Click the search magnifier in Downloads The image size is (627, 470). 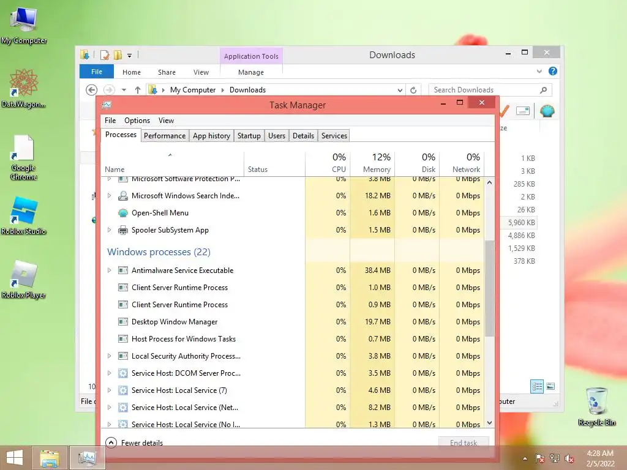(543, 90)
